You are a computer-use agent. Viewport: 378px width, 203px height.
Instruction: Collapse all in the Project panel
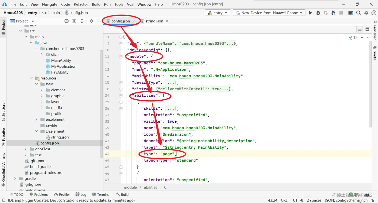pos(82,21)
